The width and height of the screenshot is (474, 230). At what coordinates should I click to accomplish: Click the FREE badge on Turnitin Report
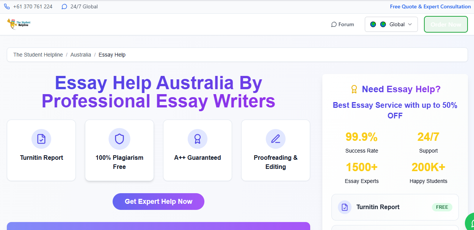(x=442, y=207)
